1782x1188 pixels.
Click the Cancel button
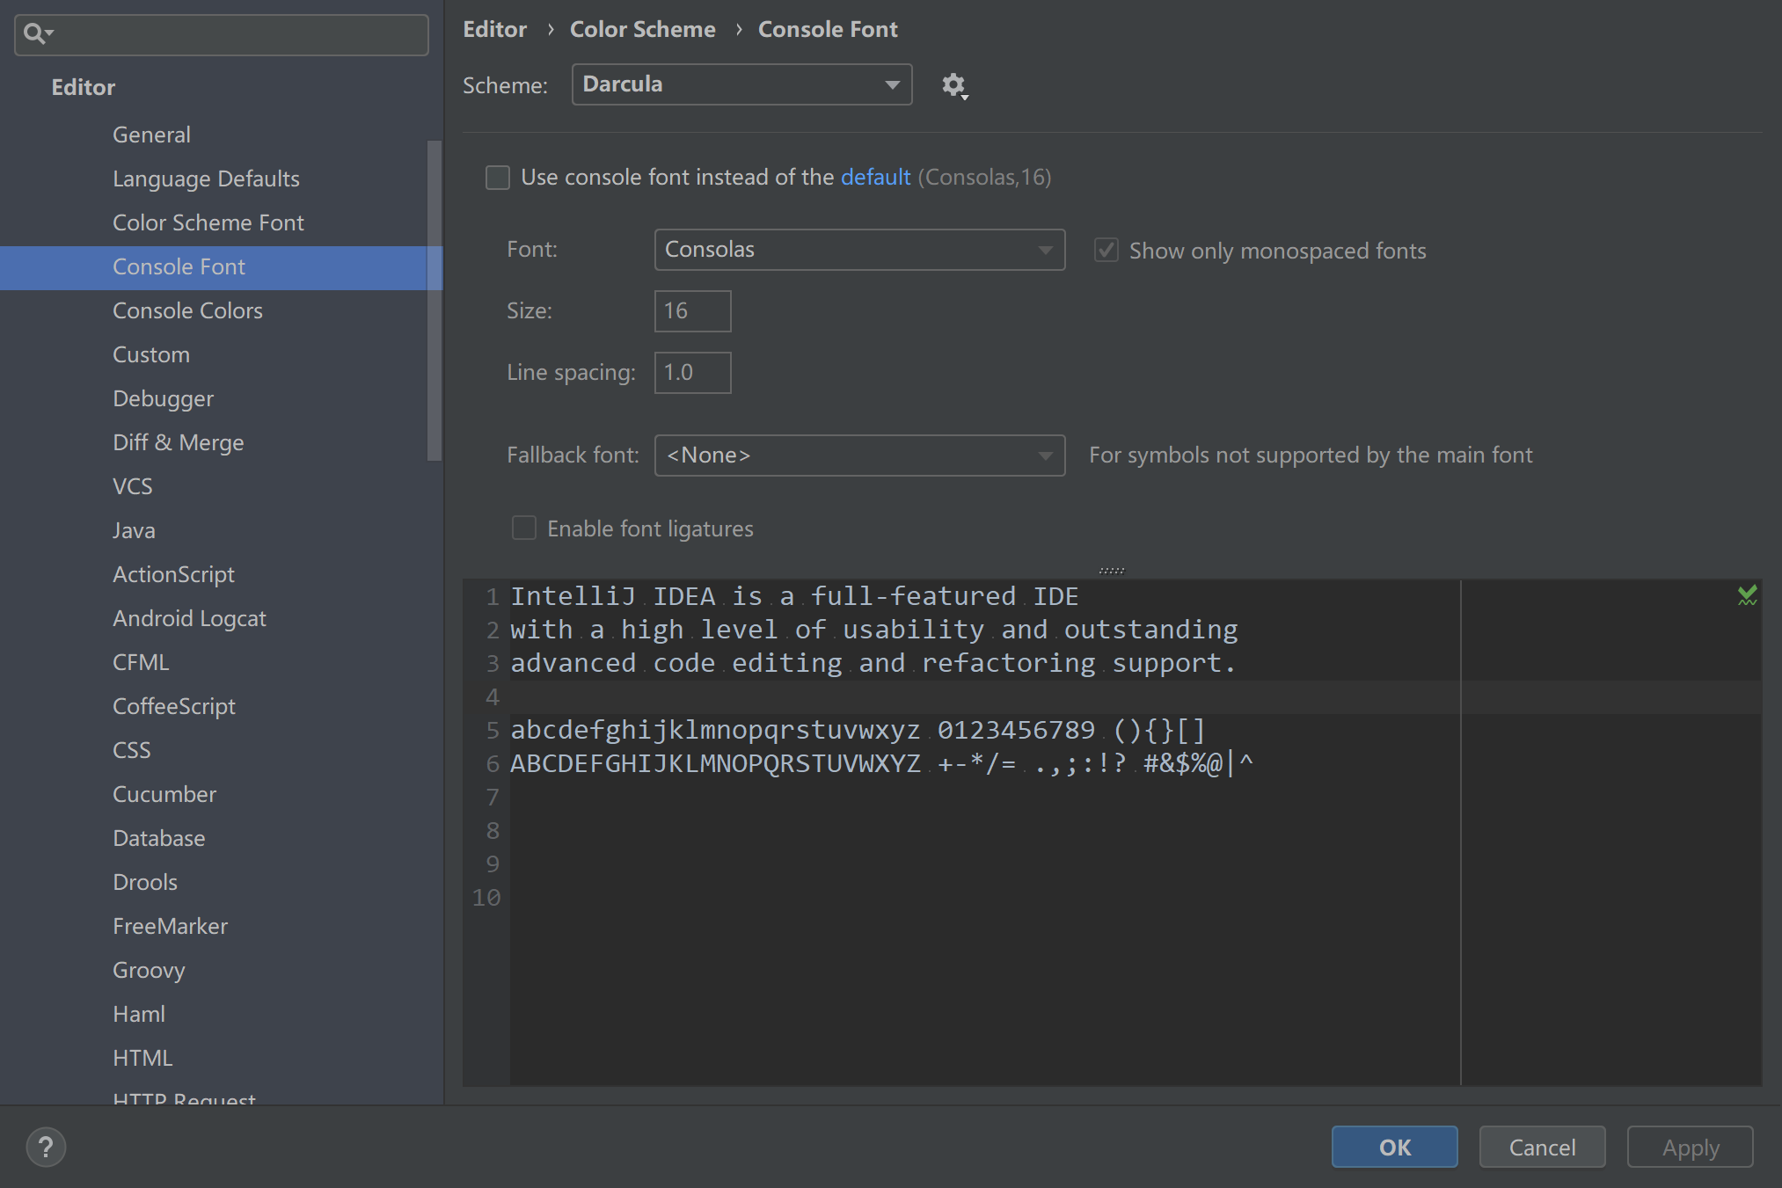tap(1542, 1147)
